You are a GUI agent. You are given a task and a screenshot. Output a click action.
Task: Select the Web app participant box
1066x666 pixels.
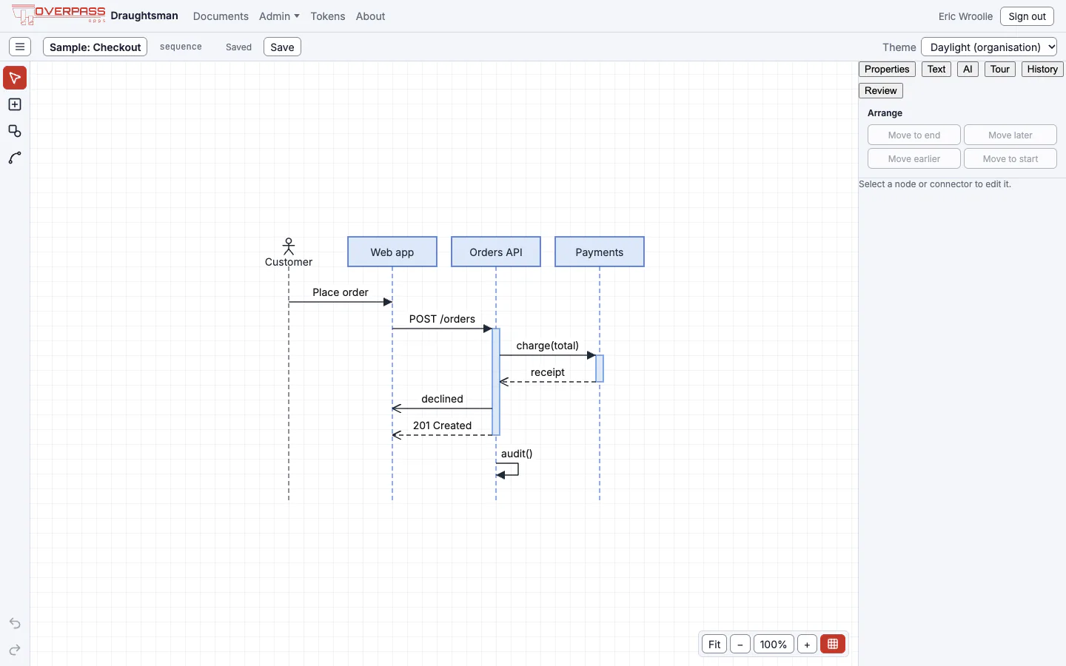[392, 252]
